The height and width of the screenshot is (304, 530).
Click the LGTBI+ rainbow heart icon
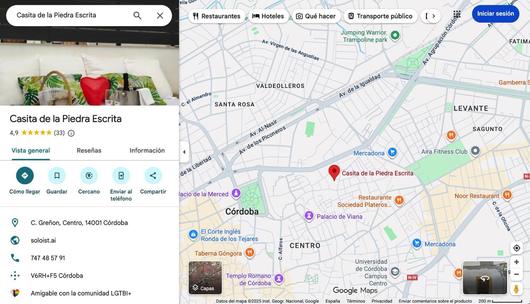[15, 293]
